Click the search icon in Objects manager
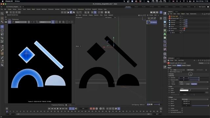The image size is (210, 118). (x=203, y=14)
